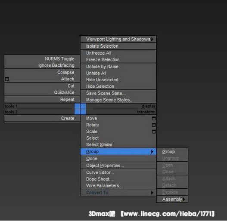Expand the highlighted Group submenu arrow

pyautogui.click(x=152, y=152)
